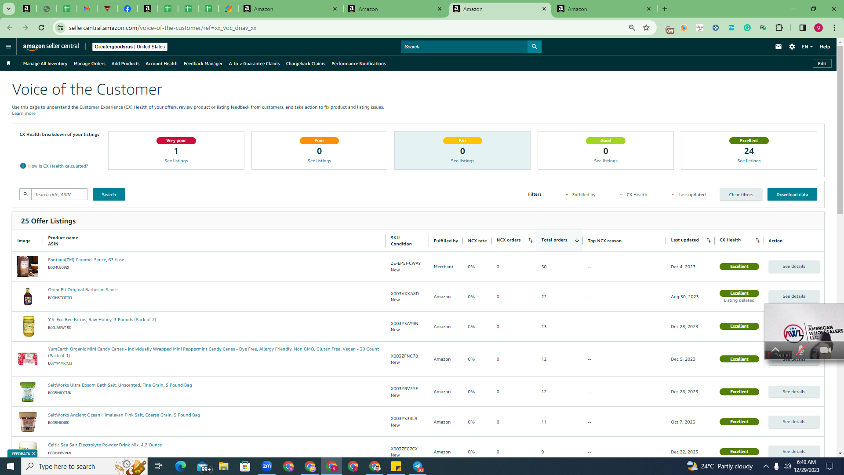
Task: Open the Fulfilled by filter dropdown
Action: (580, 195)
